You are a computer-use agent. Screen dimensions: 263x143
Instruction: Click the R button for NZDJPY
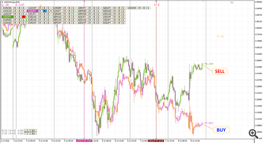[115, 8]
